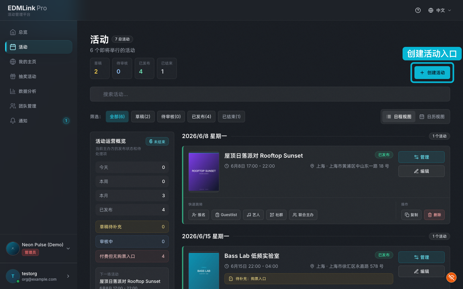Click the 待补充：购票入口 warning banner
463x289 pixels.
(x=309, y=279)
